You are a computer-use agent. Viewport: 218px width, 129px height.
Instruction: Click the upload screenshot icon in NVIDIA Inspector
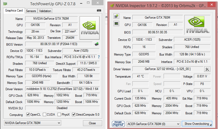[x=116, y=16]
